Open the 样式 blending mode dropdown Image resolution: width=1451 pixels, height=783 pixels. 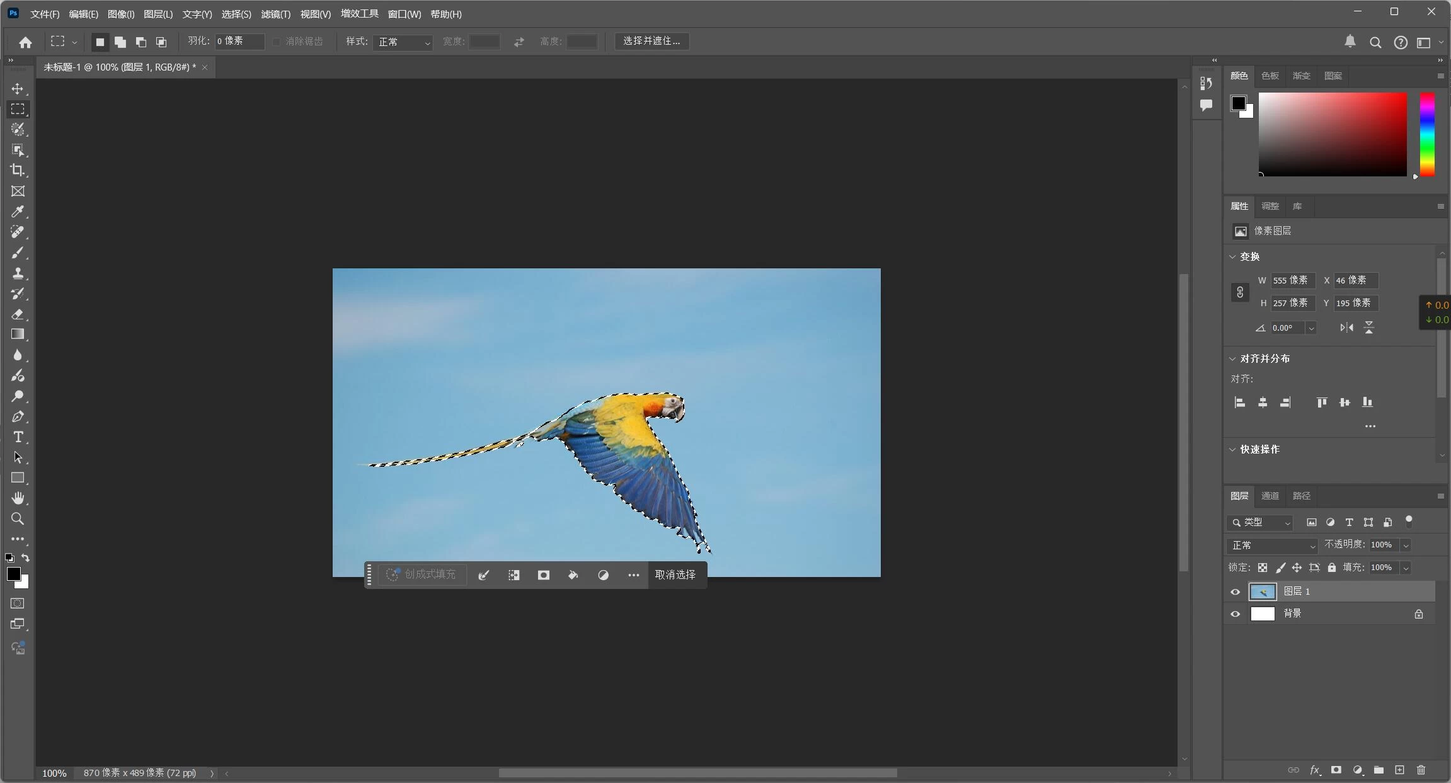[x=403, y=42]
